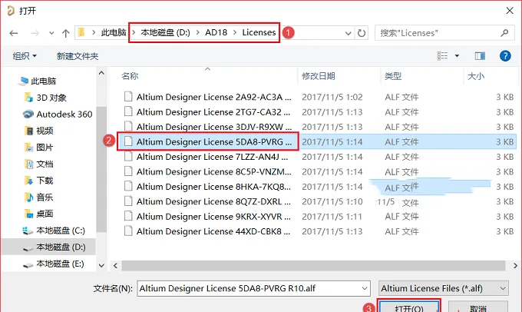522x312 pixels.
Task: Click the 取消 button
Action: coord(478,307)
